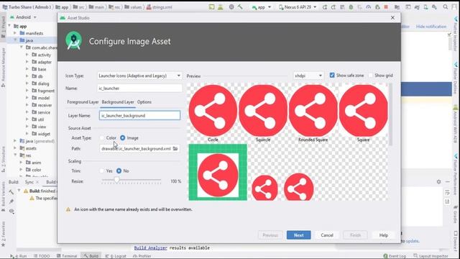Click the green Debug bug icon

click(351, 7)
